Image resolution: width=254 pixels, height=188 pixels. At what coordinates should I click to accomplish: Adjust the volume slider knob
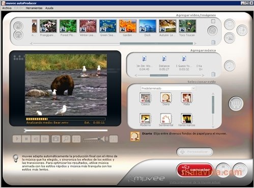99,139
